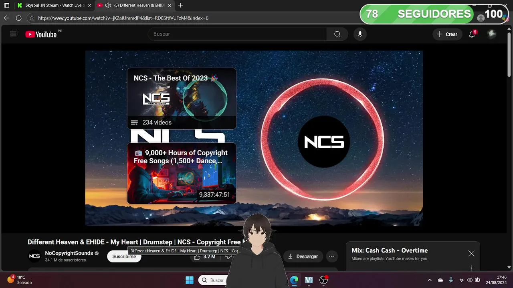Open the notifications bell
Image resolution: width=513 pixels, height=288 pixels.
click(472, 34)
